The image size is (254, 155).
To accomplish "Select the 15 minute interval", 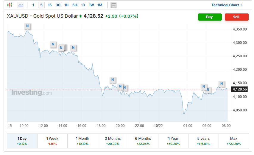I will tap(49, 5).
